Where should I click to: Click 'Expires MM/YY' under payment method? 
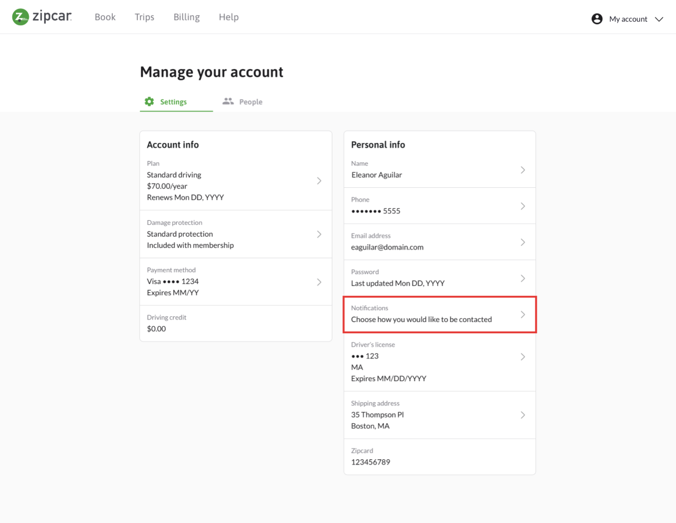pos(172,293)
